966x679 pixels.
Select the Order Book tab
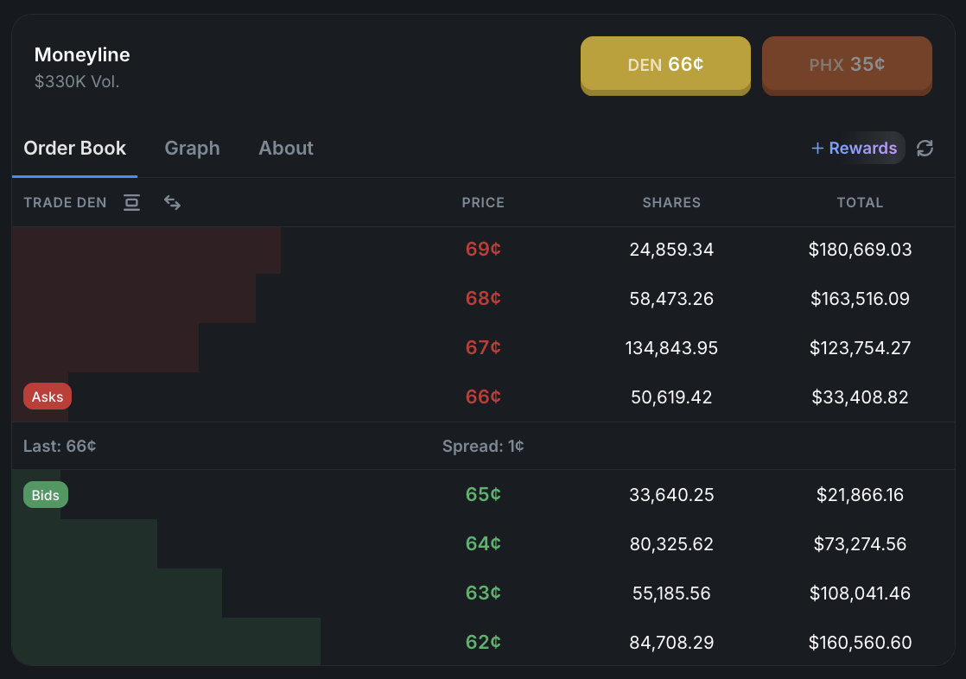(x=74, y=148)
